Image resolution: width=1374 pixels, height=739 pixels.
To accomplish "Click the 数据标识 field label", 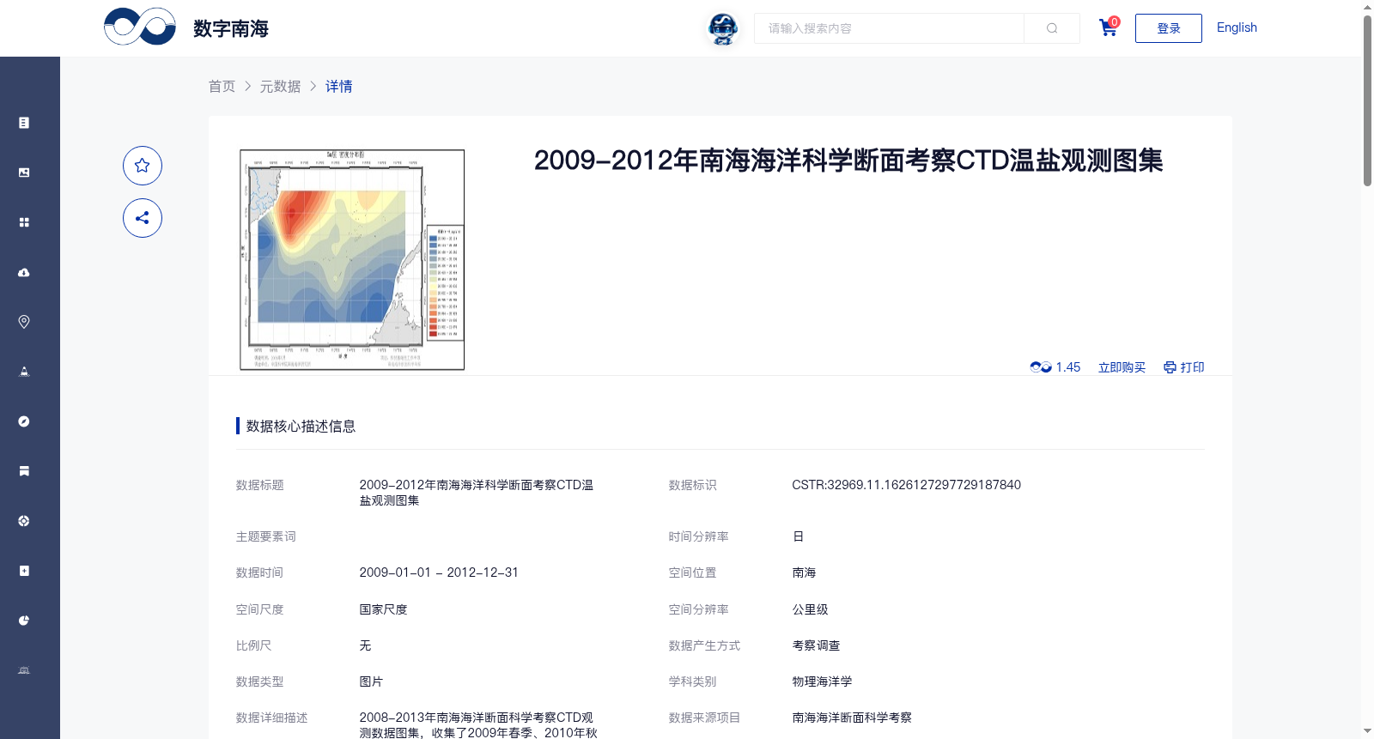I will pos(692,485).
